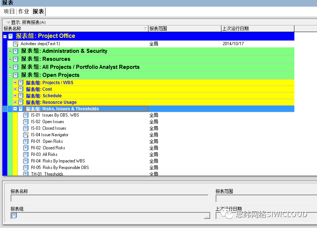Viewport: 317px width, 228px height.
Task: Switch to the 作业 tab
Action: coord(24,12)
